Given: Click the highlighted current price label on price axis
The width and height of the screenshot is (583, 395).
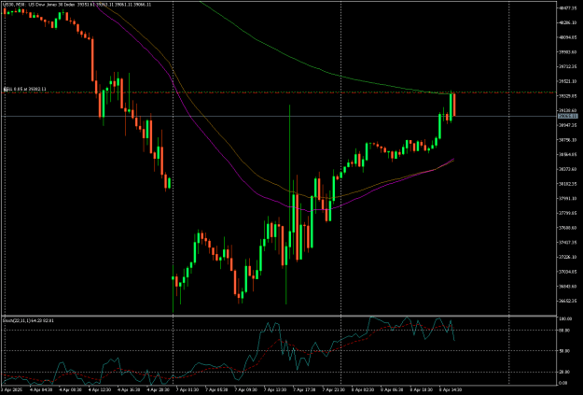Looking at the screenshot, I should [x=568, y=116].
